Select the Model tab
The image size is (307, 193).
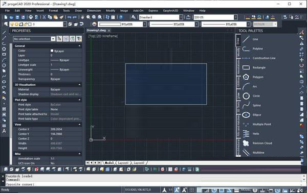(x=109, y=163)
